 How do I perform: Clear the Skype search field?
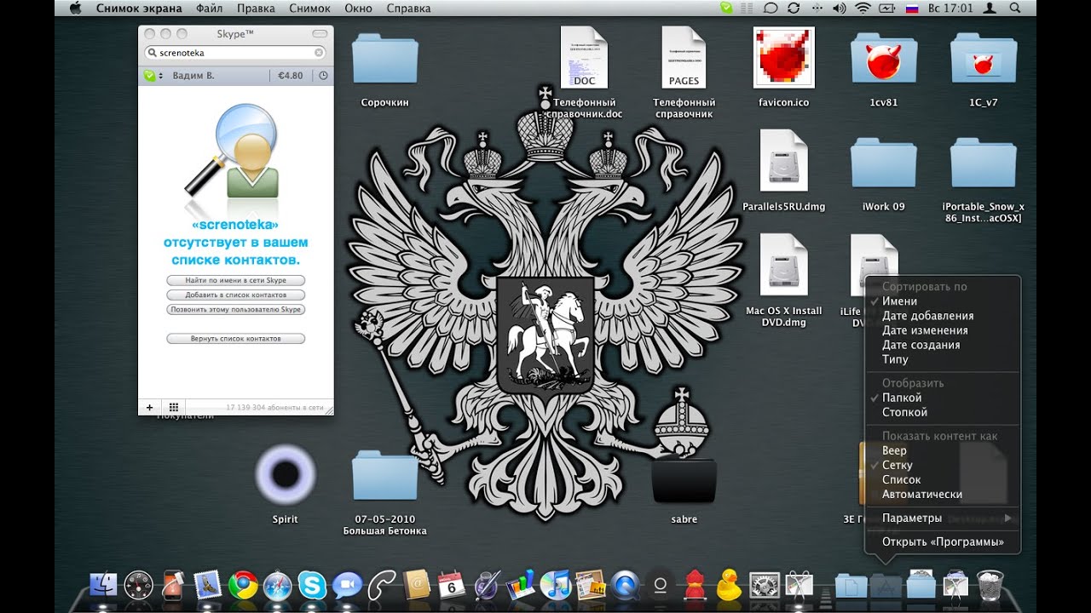tap(319, 52)
